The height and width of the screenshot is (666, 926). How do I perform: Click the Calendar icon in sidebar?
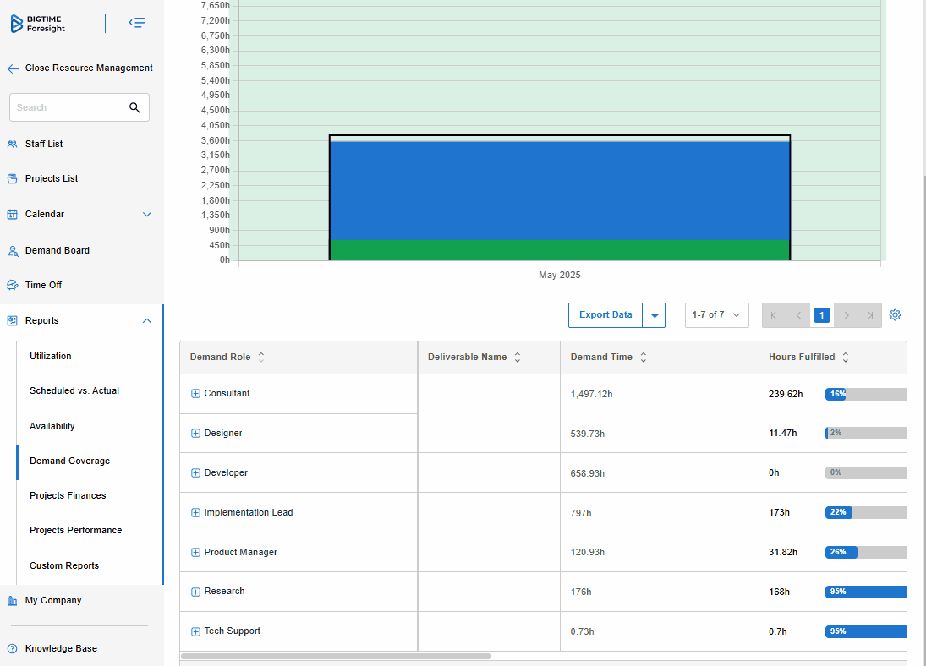tap(13, 215)
